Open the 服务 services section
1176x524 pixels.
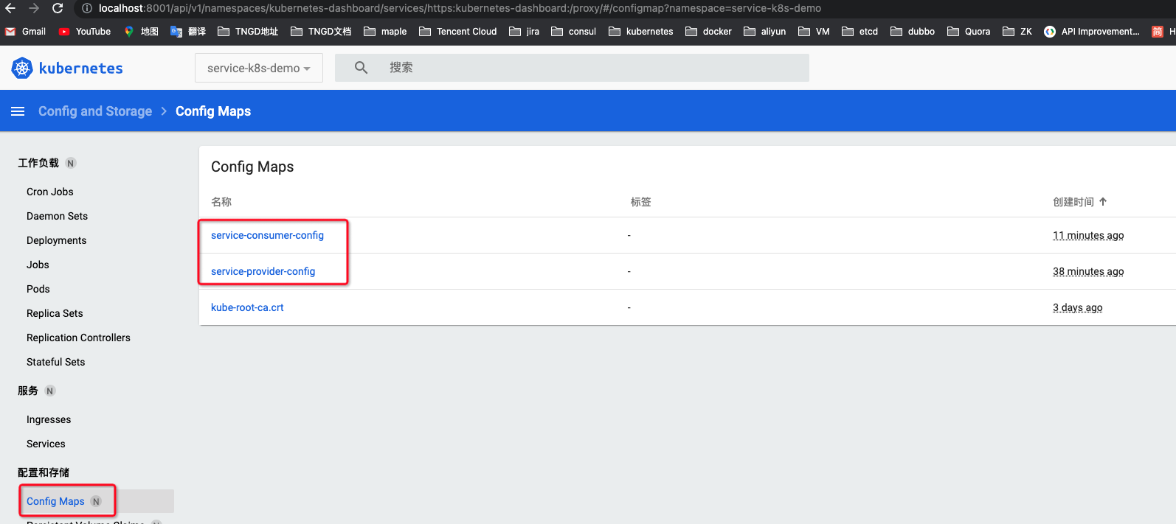coord(28,391)
